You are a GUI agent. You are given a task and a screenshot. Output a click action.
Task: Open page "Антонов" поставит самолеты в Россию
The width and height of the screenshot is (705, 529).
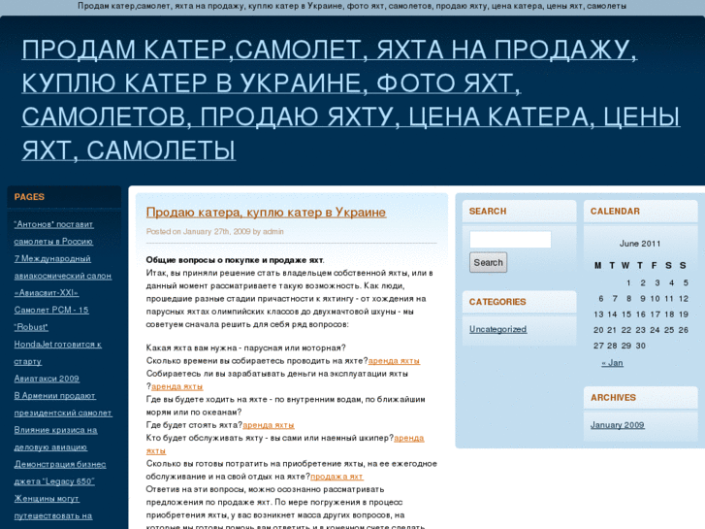pyautogui.click(x=53, y=233)
